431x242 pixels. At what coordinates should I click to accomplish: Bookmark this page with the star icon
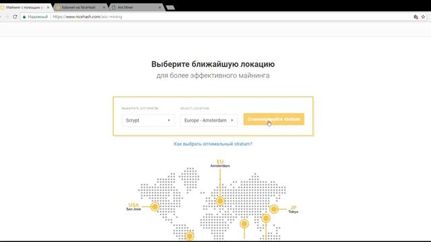424,17
